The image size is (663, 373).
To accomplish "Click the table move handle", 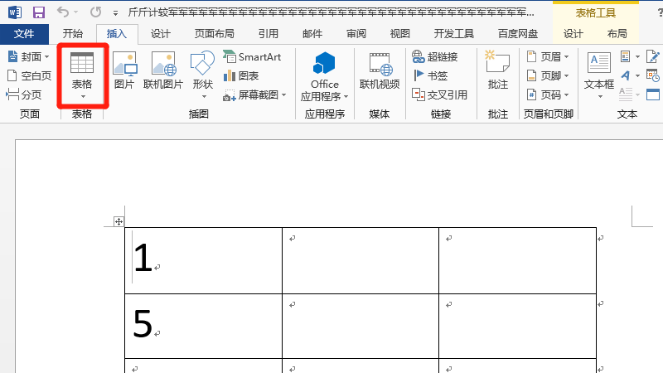I will coord(119,221).
